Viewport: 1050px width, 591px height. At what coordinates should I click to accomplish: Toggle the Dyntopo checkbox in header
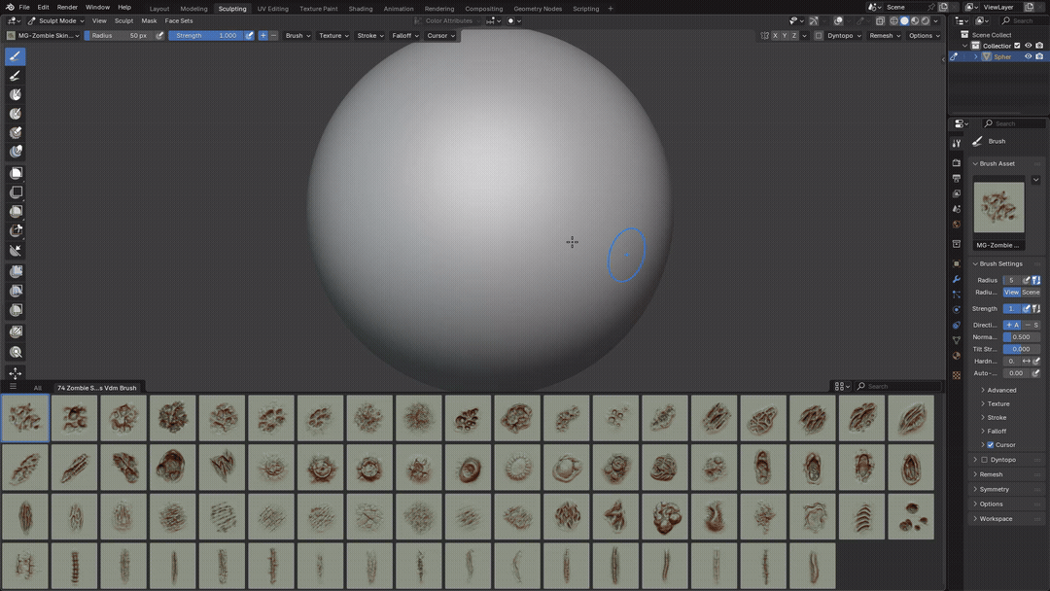(819, 35)
